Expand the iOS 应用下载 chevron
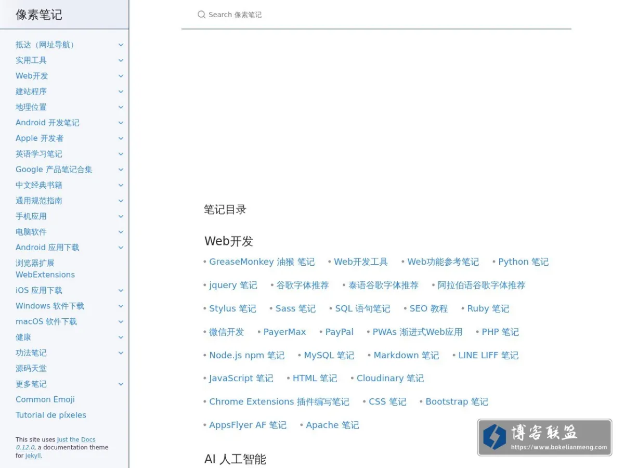The width and height of the screenshot is (624, 468). [121, 290]
